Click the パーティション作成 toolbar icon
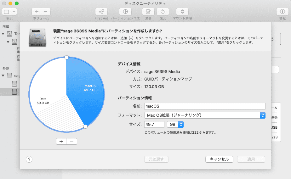This screenshot has width=291, height=179. (x=125, y=12)
